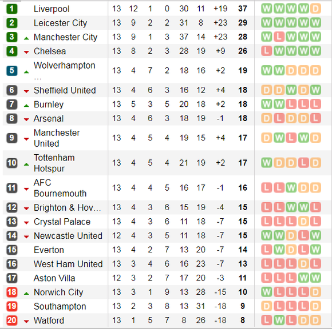Click Liverpool's 37 points value
332x329 pixels.
[243, 9]
